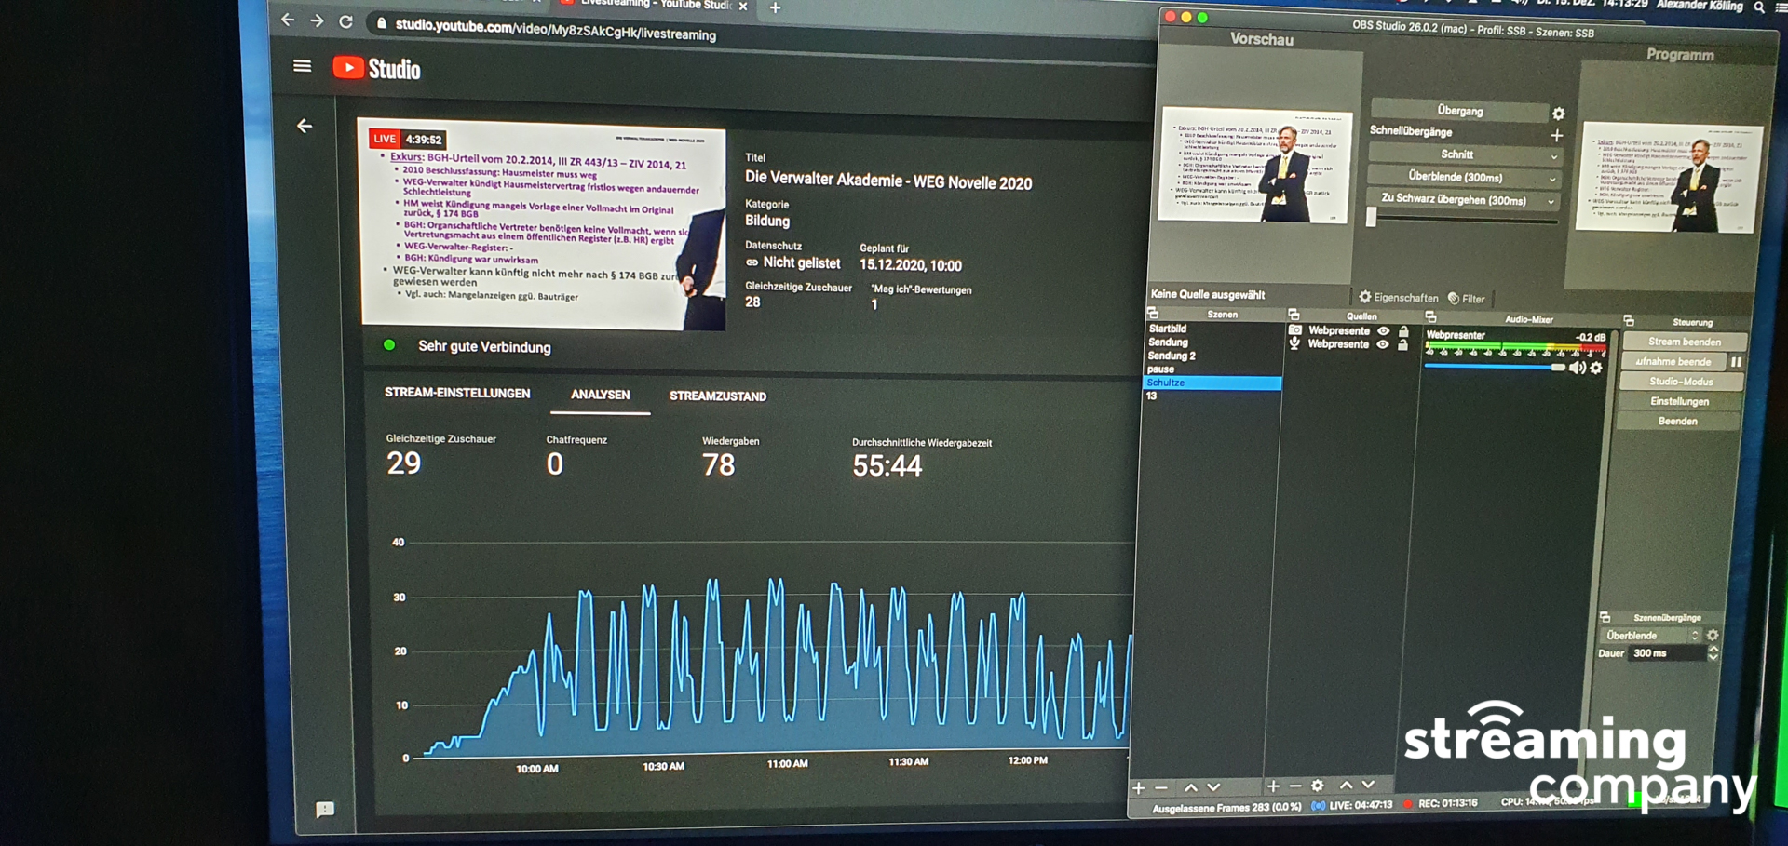The height and width of the screenshot is (846, 1788).
Task: Toggle Studio-Modus in OBS
Action: tap(1681, 382)
